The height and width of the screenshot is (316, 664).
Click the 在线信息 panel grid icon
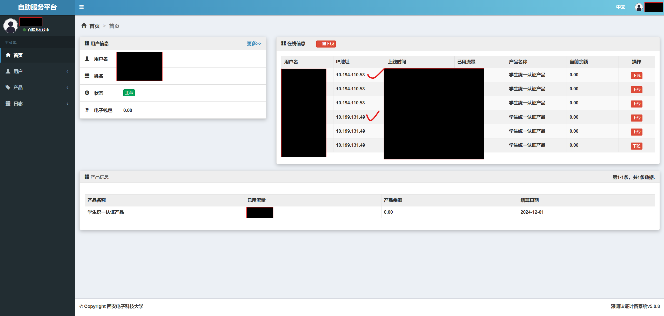pos(284,43)
